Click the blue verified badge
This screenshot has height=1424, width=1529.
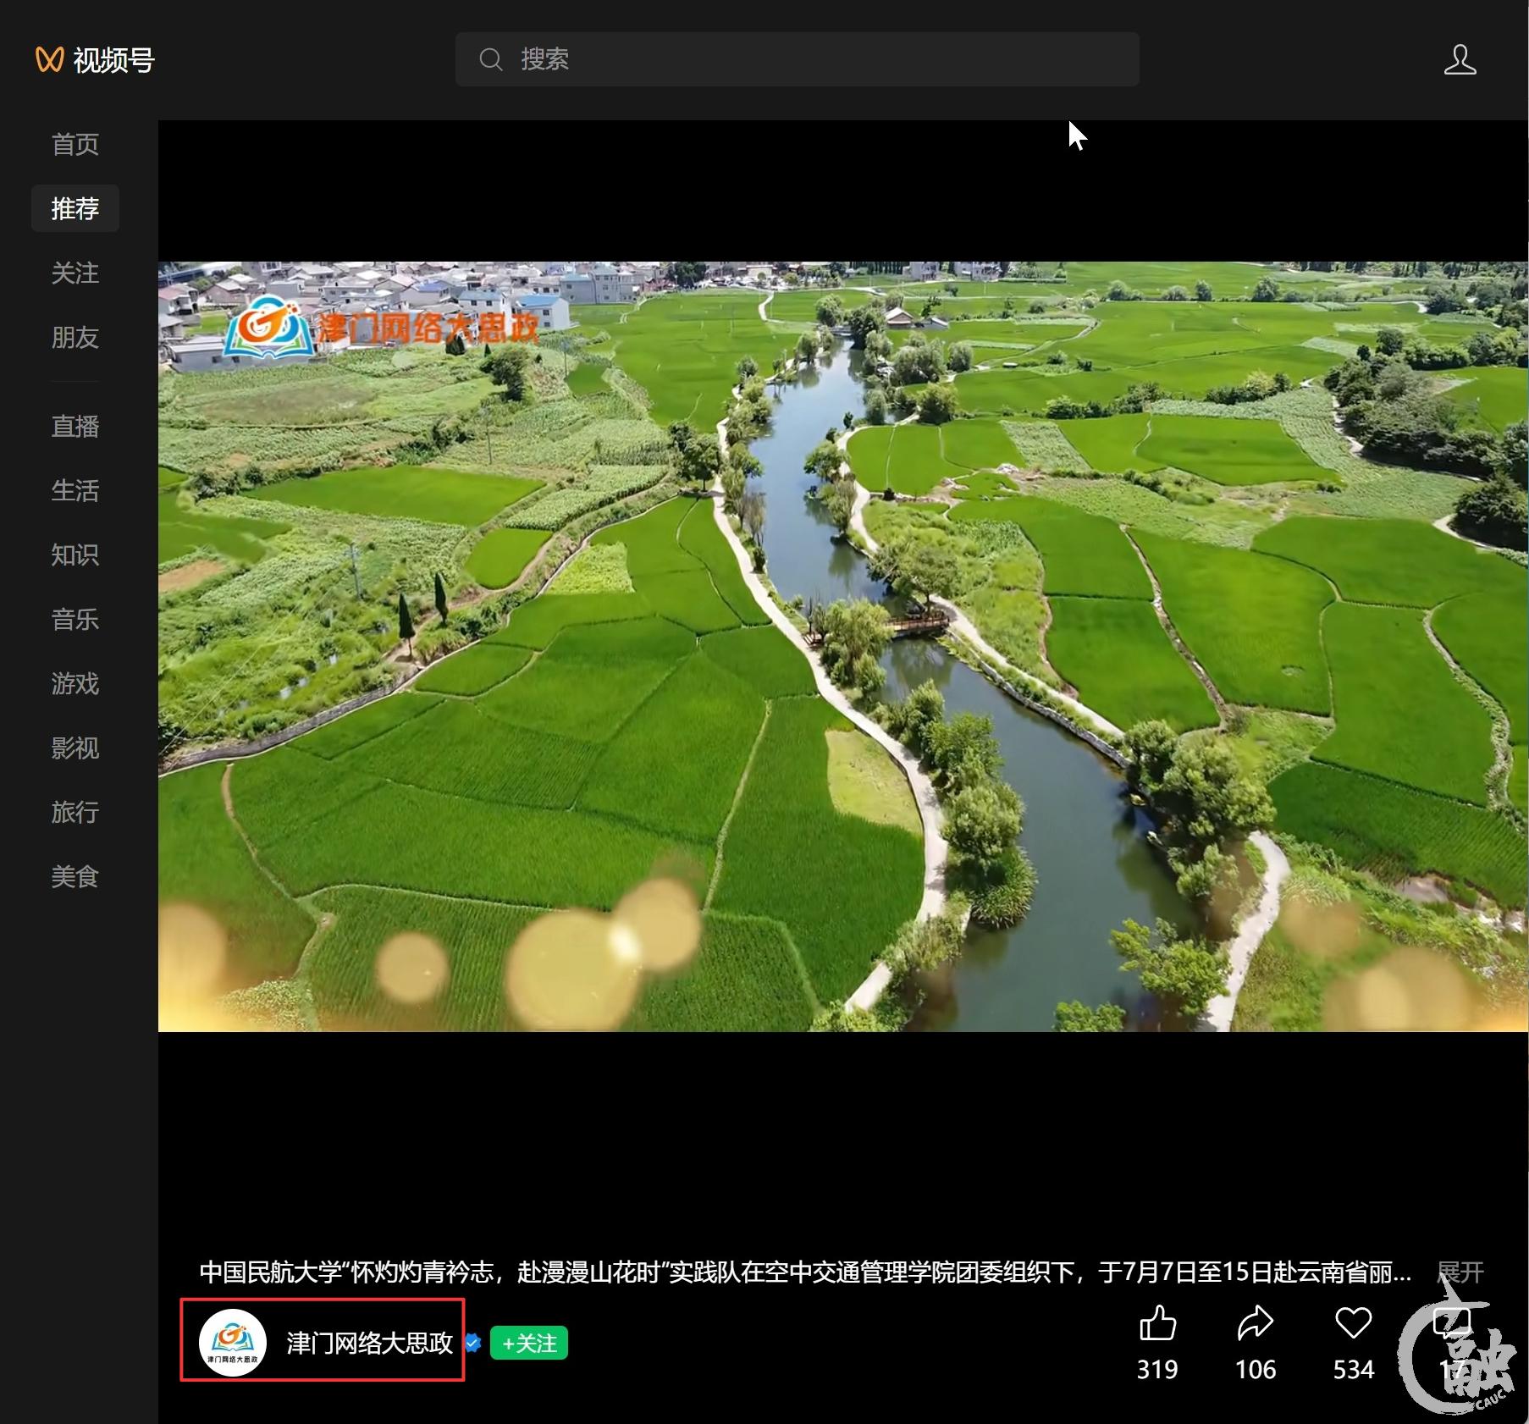(x=473, y=1343)
